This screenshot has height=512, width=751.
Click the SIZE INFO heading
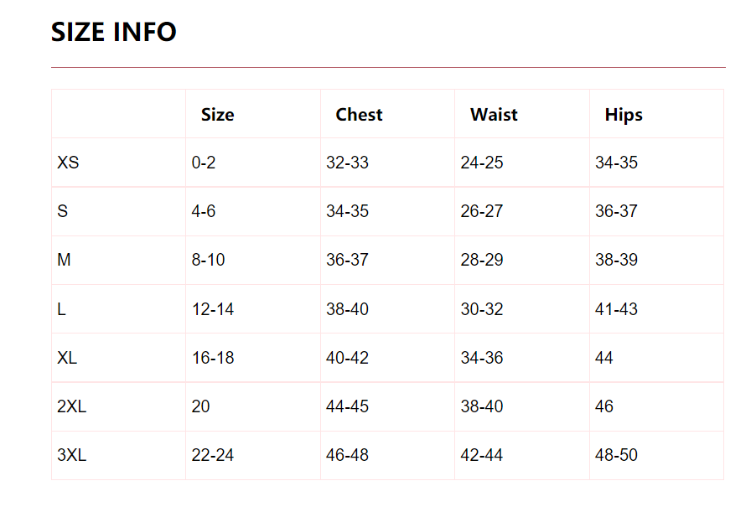[113, 32]
